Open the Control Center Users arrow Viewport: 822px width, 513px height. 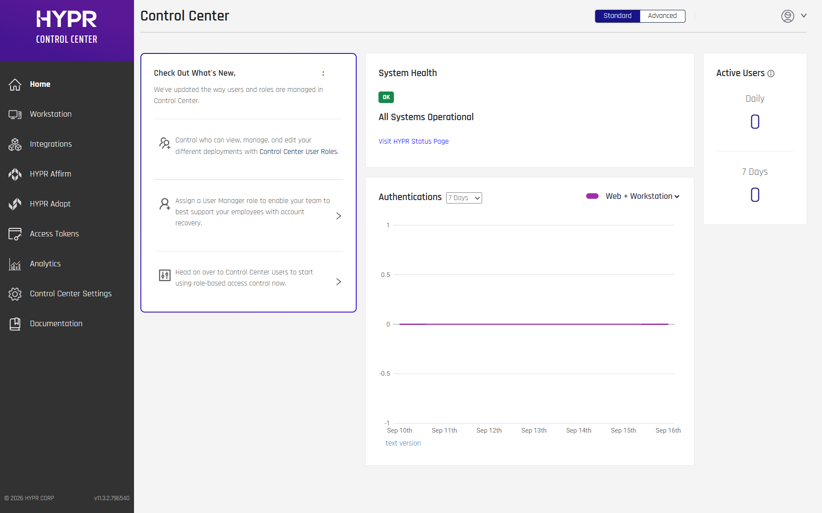pyautogui.click(x=339, y=282)
